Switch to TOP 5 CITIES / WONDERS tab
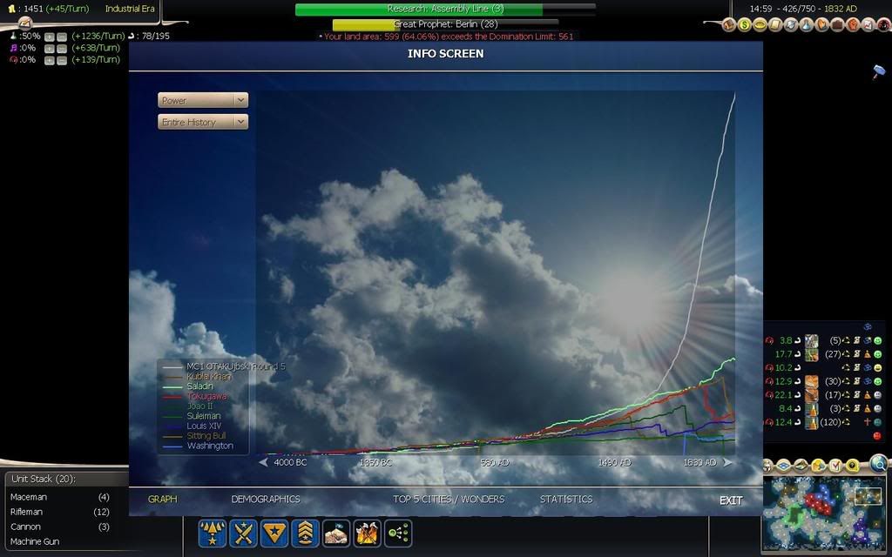This screenshot has width=892, height=557. (449, 499)
